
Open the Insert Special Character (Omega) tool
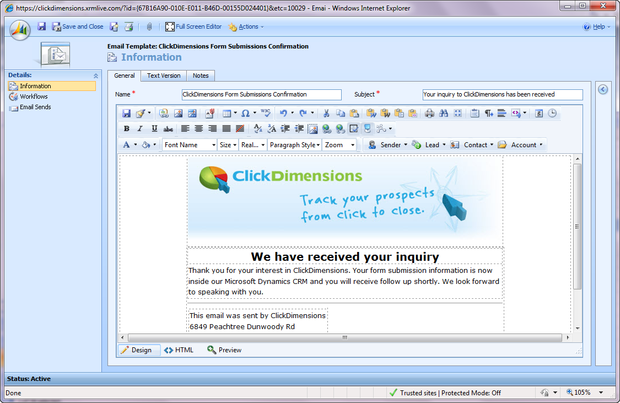[246, 114]
